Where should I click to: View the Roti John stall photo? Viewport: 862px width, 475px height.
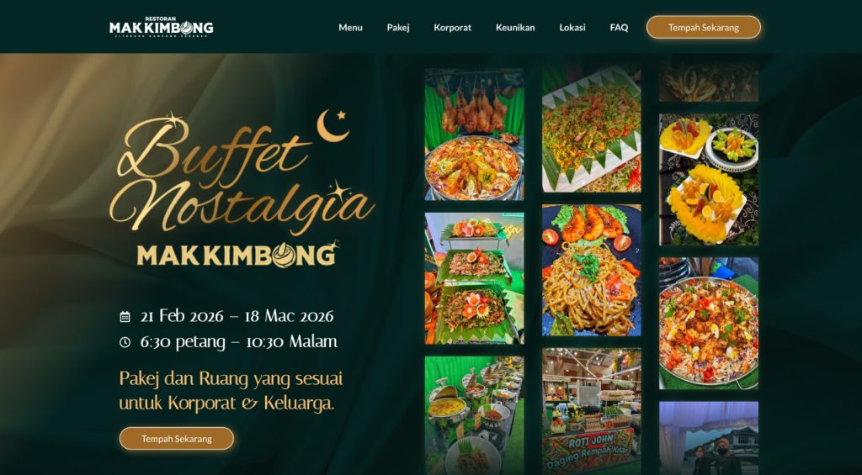click(x=592, y=411)
